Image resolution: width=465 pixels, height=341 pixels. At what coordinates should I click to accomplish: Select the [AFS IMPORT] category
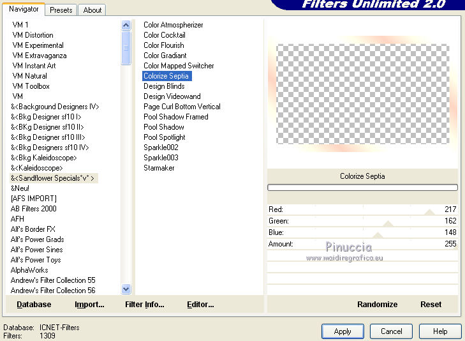34,199
